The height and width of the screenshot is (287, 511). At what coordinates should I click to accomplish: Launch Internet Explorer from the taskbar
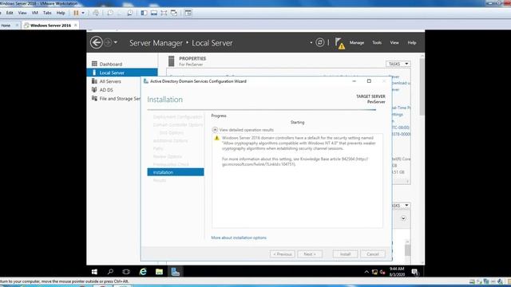coord(143,272)
